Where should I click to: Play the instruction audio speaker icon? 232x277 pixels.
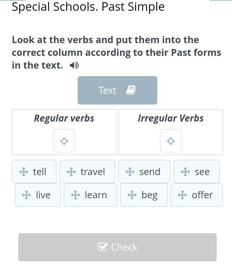(74, 66)
